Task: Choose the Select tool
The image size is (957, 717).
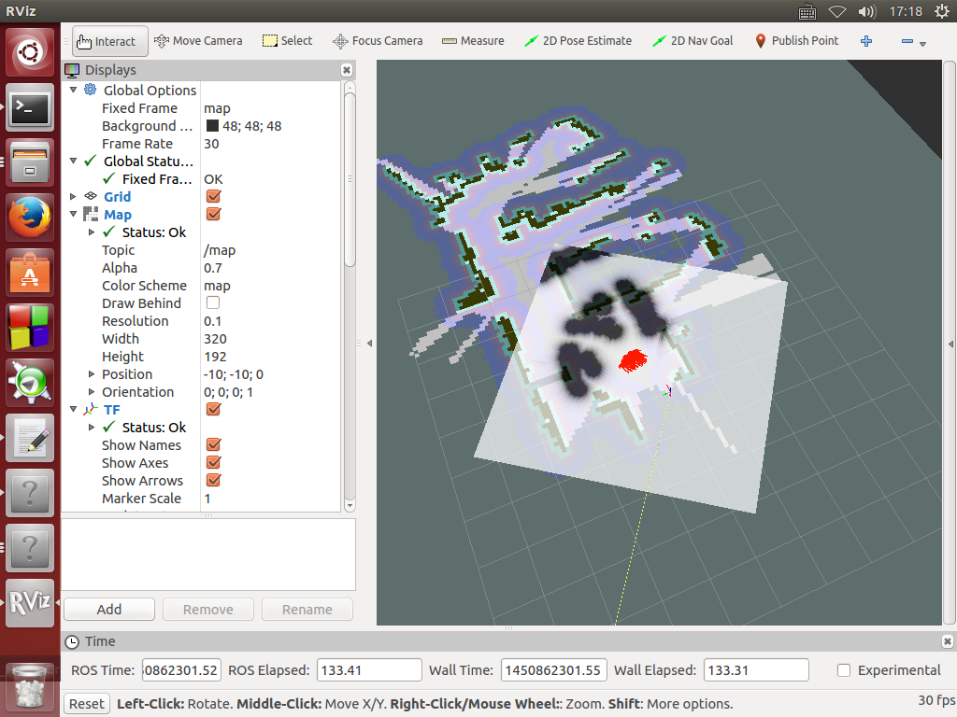Action: (288, 41)
